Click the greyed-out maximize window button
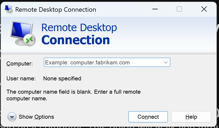The width and height of the screenshot is (219, 128). pyautogui.click(x=179, y=9)
